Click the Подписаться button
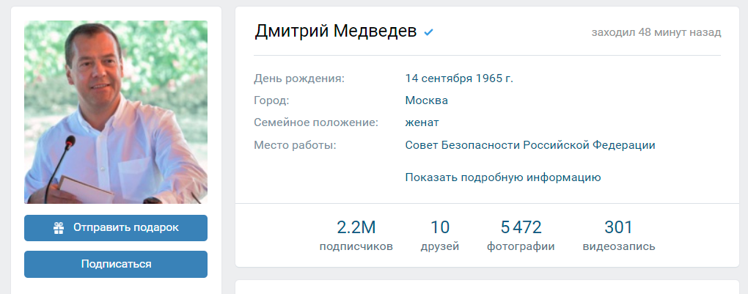Viewport: 748px width, 294px height. click(x=116, y=264)
